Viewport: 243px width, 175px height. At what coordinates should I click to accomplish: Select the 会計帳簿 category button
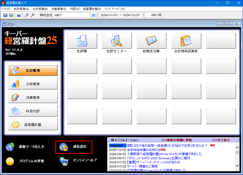33,70
